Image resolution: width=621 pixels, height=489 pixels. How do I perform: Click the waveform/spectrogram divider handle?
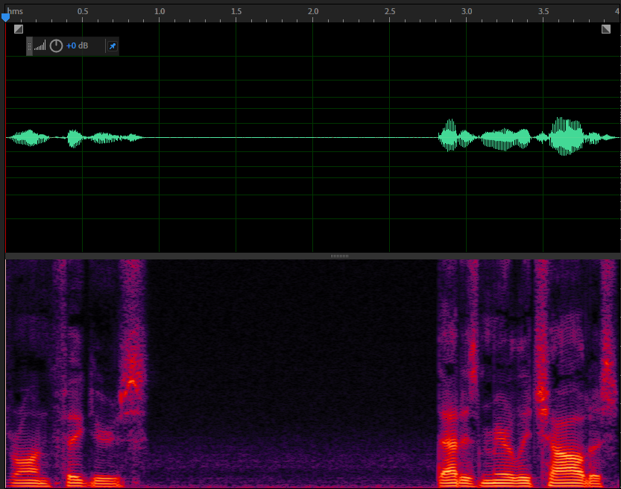[339, 256]
